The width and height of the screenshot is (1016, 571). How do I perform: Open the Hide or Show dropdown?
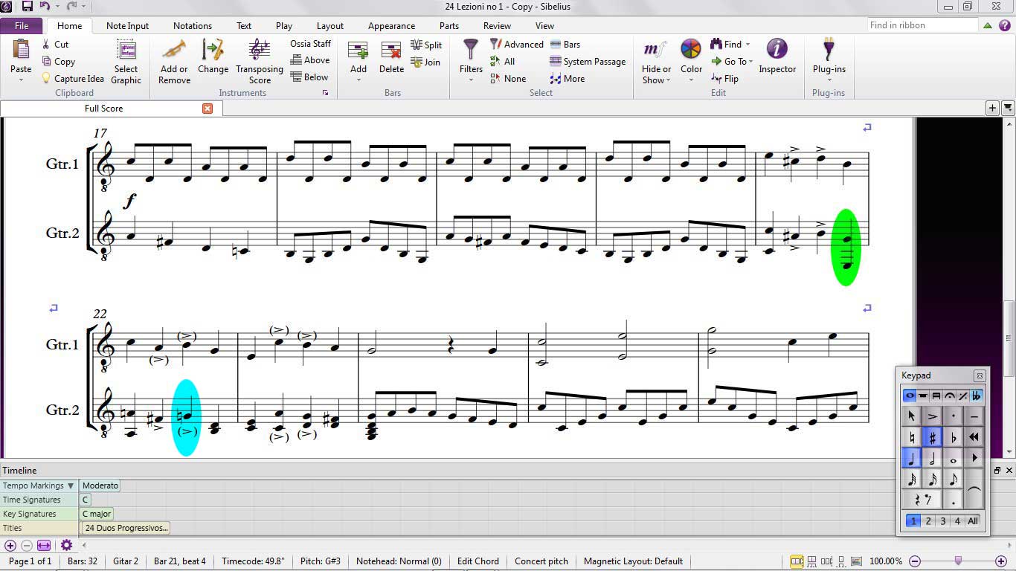[669, 80]
